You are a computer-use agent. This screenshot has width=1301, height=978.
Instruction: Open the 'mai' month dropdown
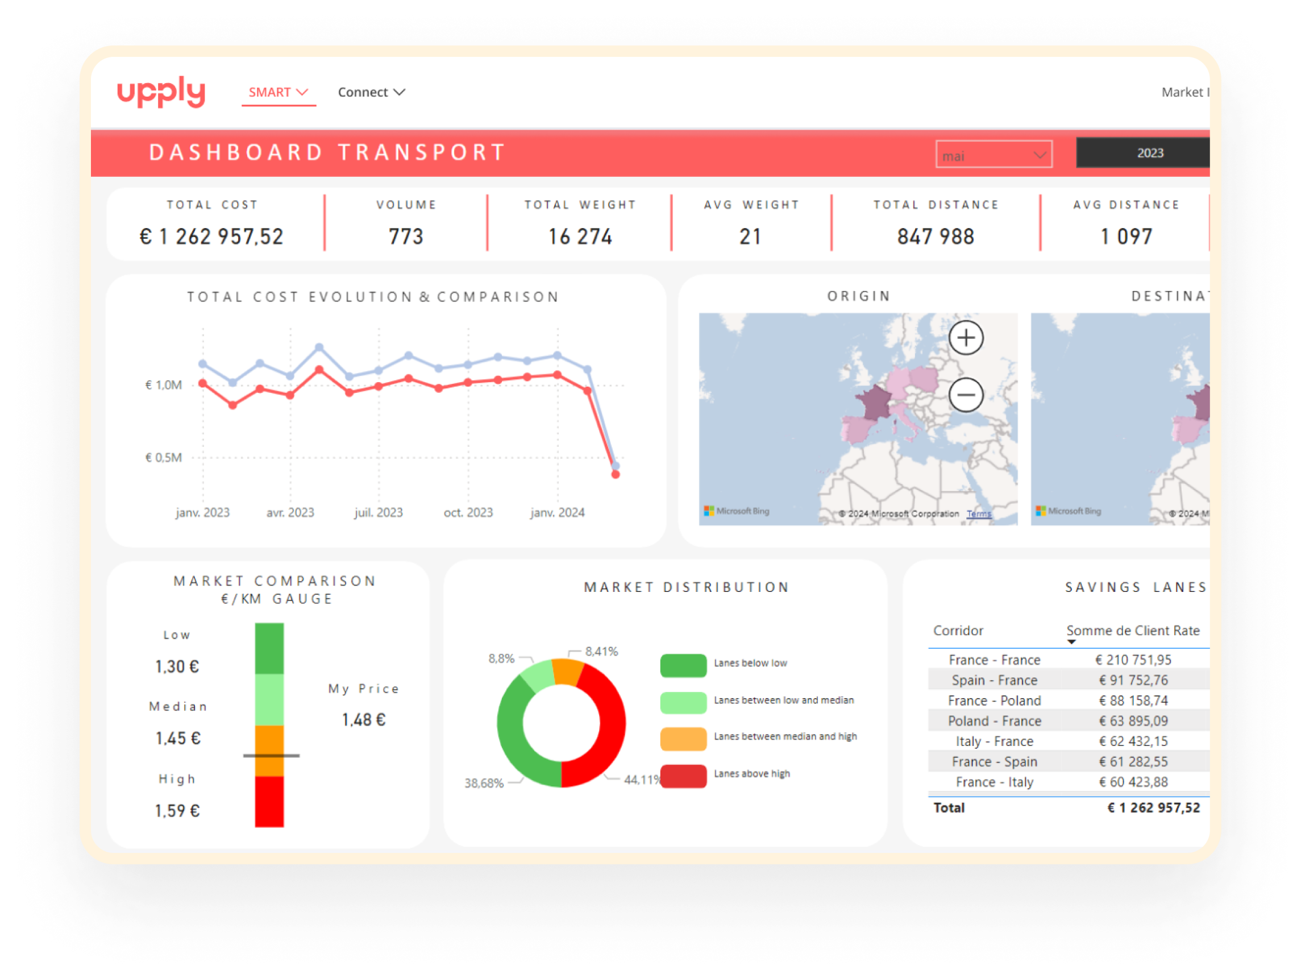pyautogui.click(x=994, y=155)
